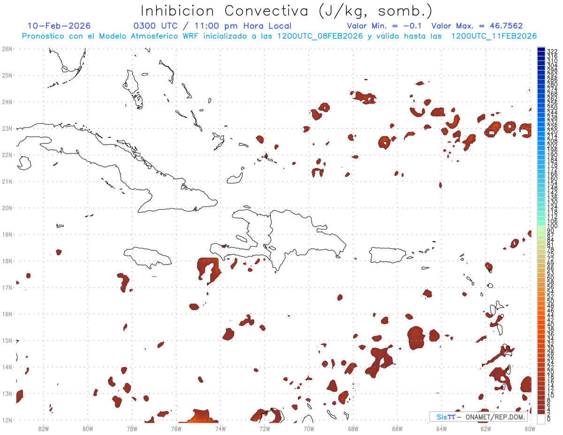This screenshot has height=435, width=563.
Task: Click the '100' colorbar value label
Action: pyautogui.click(x=552, y=226)
